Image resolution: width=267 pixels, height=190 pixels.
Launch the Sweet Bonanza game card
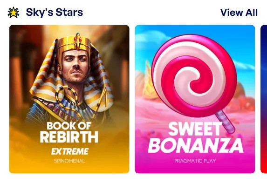[195, 99]
